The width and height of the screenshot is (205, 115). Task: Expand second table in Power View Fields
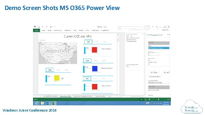click(127, 39)
